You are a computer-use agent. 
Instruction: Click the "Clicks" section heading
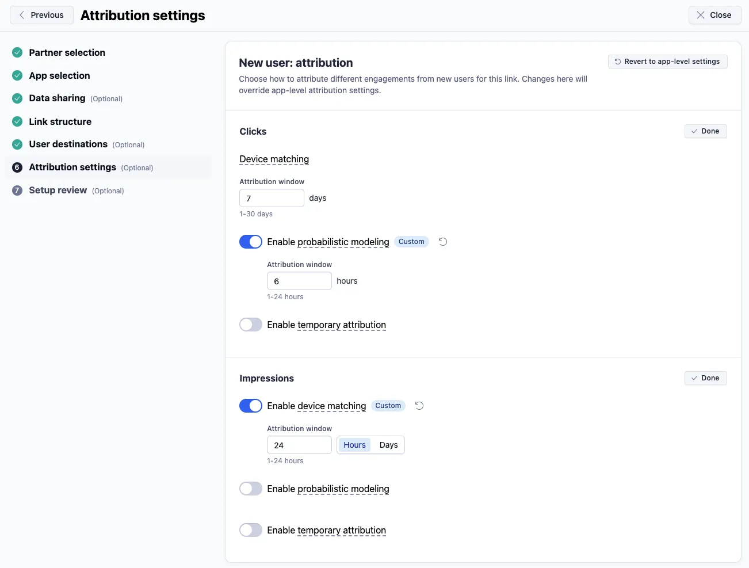[253, 131]
